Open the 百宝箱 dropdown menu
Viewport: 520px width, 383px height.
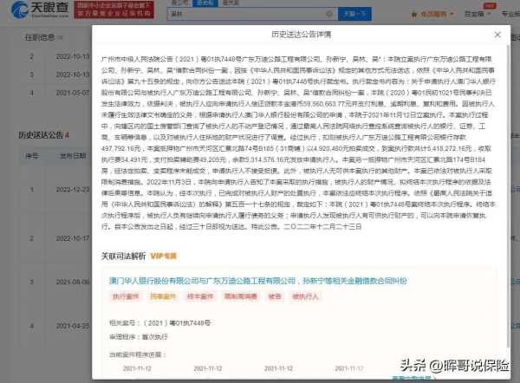point(477,14)
